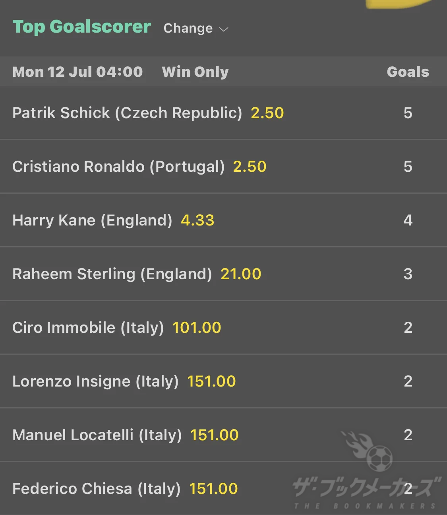The width and height of the screenshot is (447, 515).
Task: Click Raheem Sterling's goals count of 3
Action: pyautogui.click(x=408, y=274)
